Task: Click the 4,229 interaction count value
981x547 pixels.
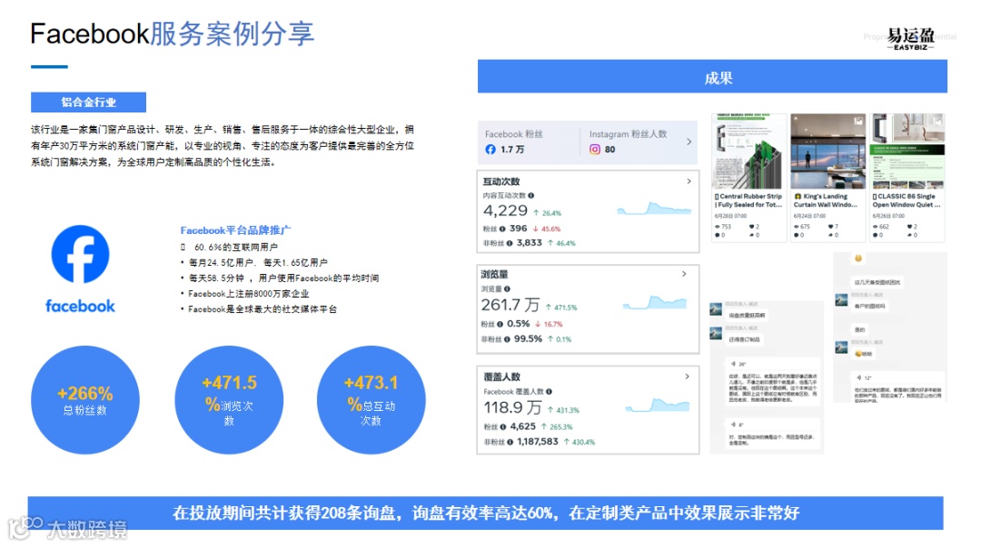Action: (505, 210)
